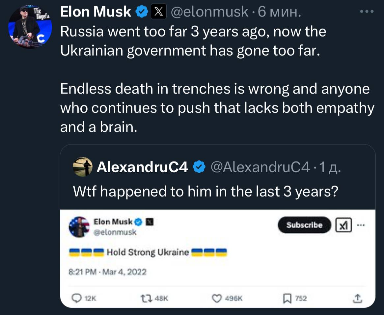Click the Elon Musk display name at top
The image size is (384, 315).
[x=96, y=12]
